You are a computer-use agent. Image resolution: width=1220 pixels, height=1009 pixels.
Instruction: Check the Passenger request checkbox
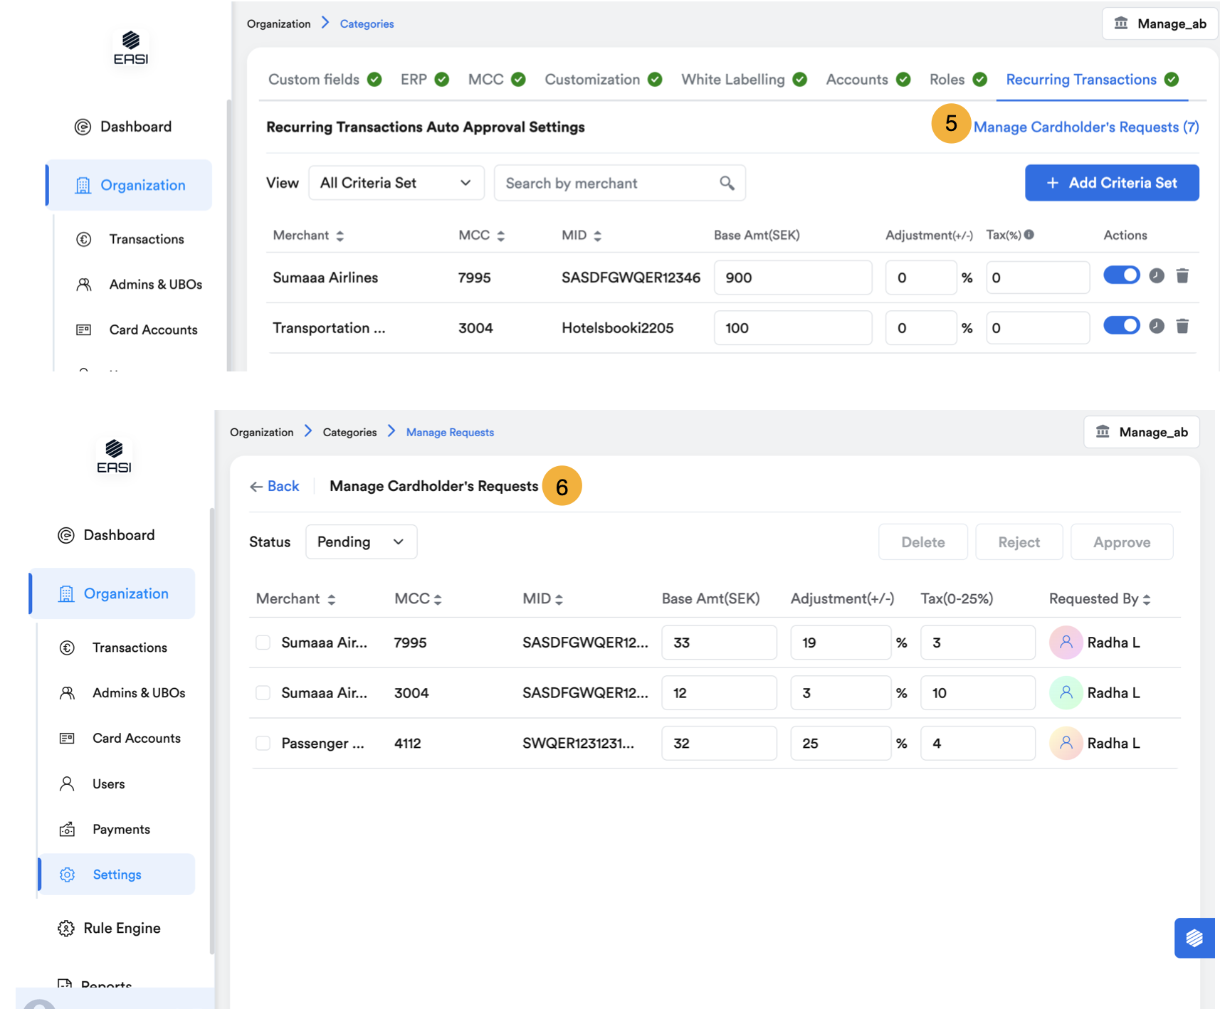(263, 744)
